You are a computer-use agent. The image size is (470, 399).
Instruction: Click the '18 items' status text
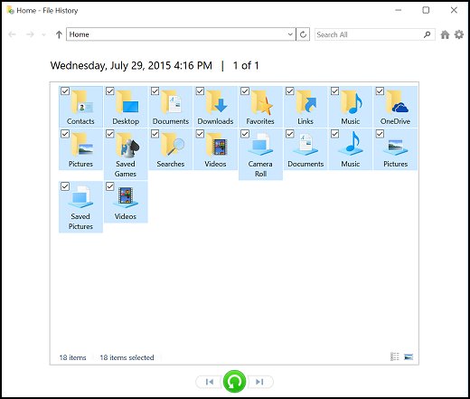click(x=72, y=357)
